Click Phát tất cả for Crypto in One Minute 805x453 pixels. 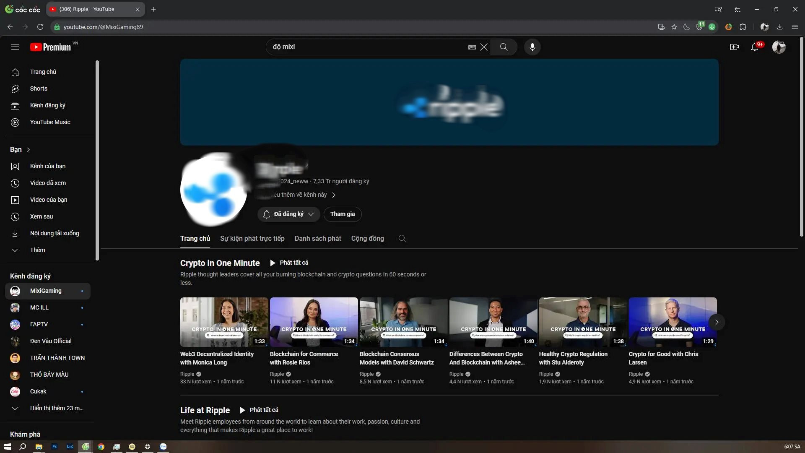tap(288, 263)
